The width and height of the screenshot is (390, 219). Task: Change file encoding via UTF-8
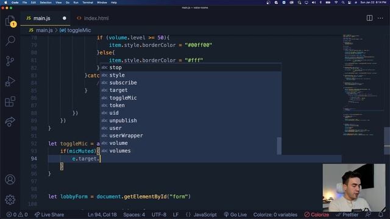point(159,215)
